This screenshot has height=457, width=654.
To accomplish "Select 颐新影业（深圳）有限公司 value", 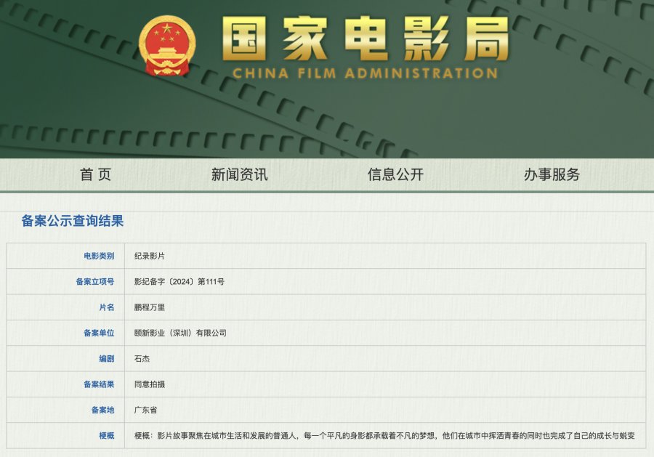I will click(180, 333).
